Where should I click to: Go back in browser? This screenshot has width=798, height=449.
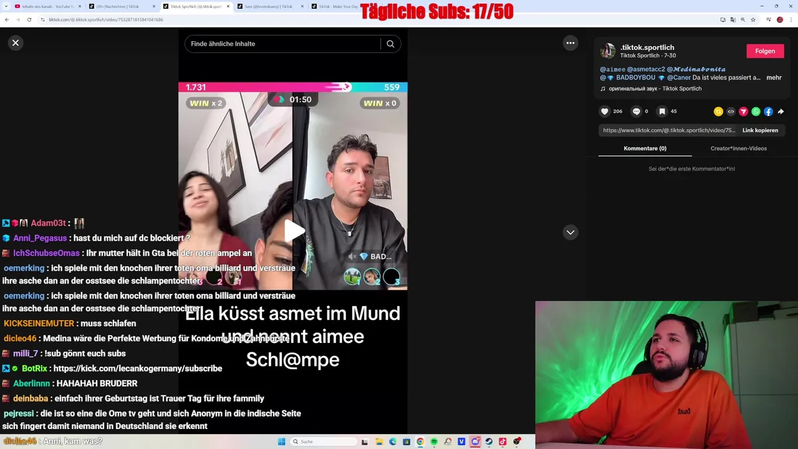pyautogui.click(x=7, y=19)
